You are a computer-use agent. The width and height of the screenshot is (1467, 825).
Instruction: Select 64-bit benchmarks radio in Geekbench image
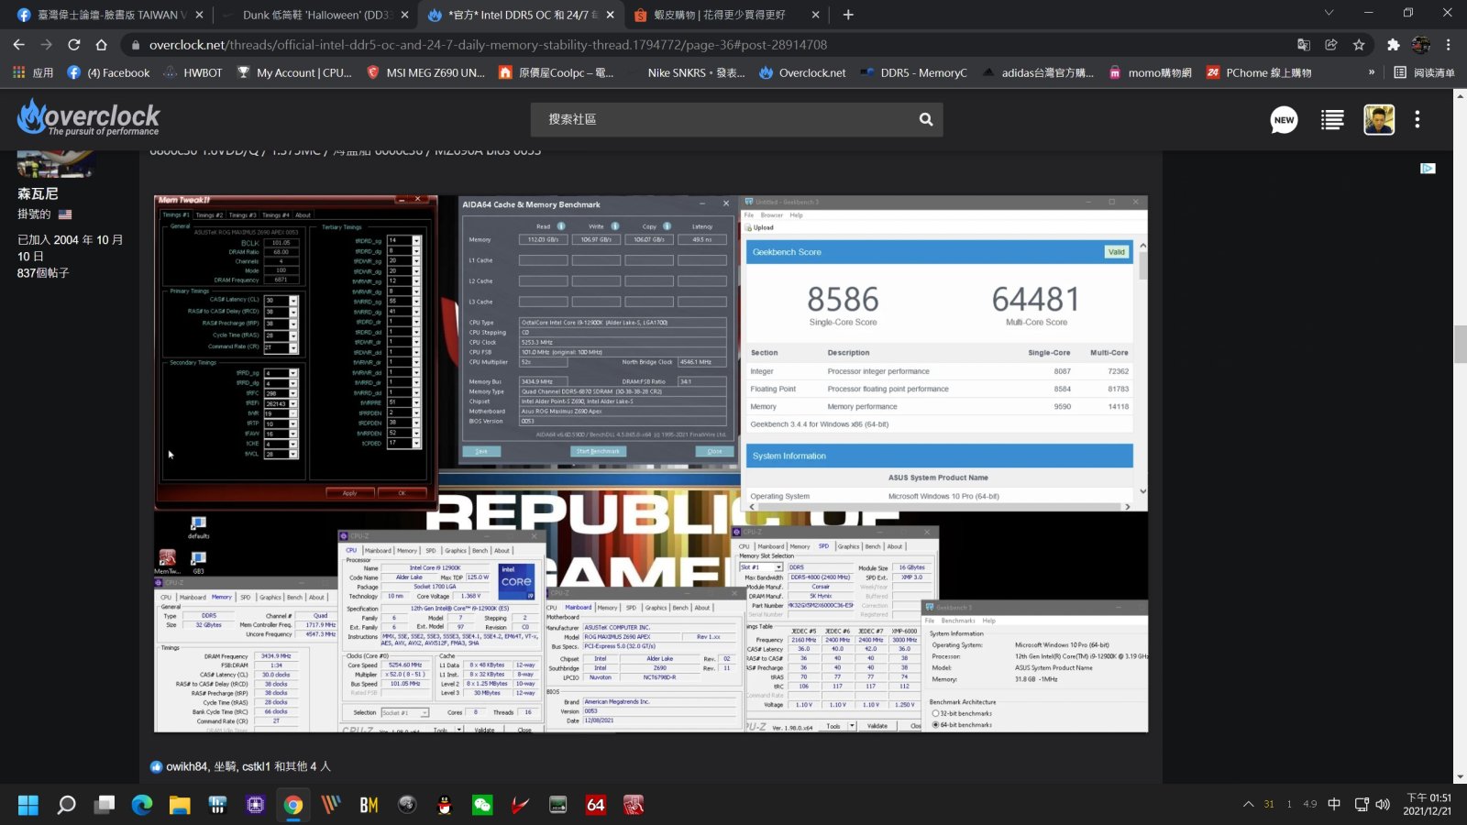click(x=935, y=725)
